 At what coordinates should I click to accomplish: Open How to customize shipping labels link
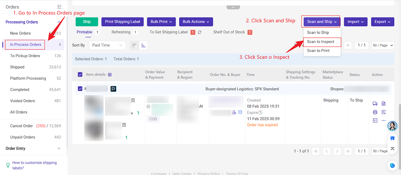click(35, 165)
